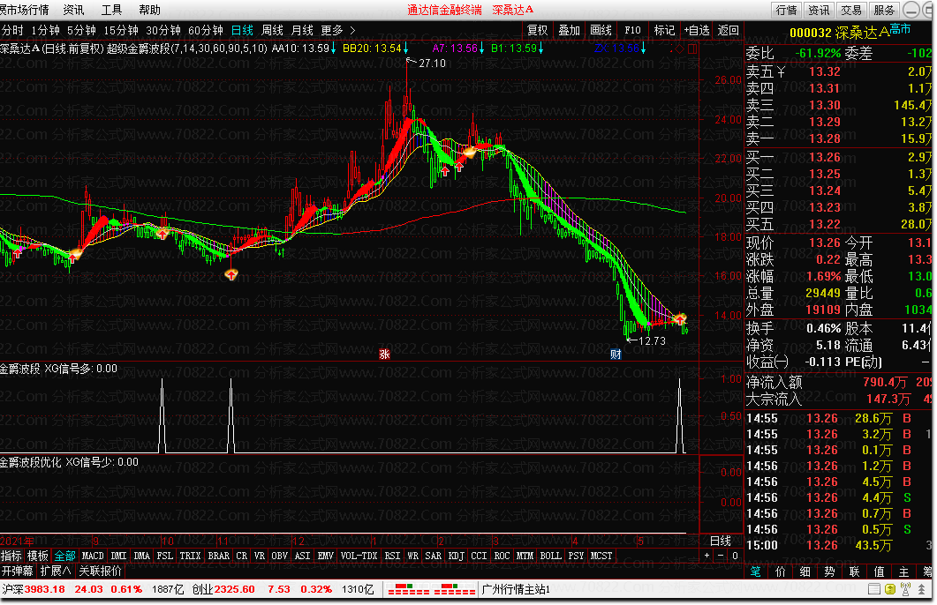Click the 沪深 3983.18 index in status bar

(x=33, y=589)
